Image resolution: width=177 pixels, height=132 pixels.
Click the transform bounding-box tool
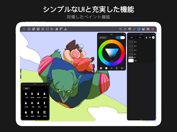pyautogui.click(x=47, y=29)
